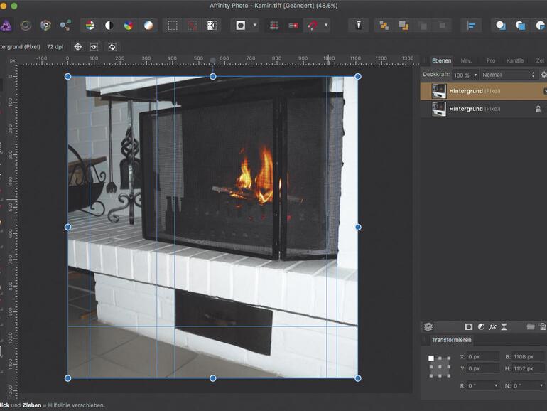Click the Transformieren panel tab
547x411 pixels.
click(x=451, y=340)
